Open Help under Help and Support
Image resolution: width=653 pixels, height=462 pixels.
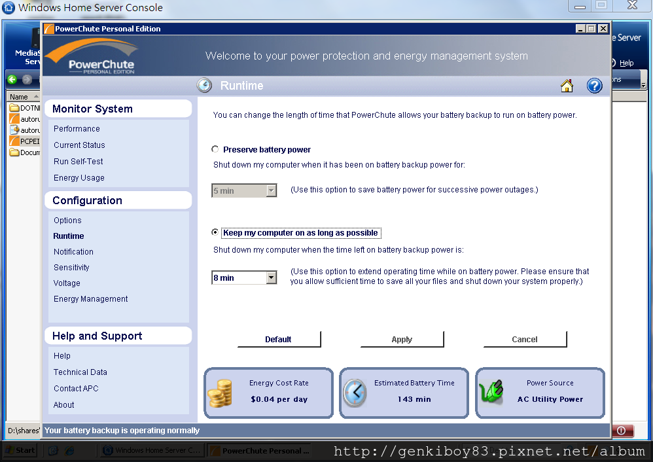point(62,356)
